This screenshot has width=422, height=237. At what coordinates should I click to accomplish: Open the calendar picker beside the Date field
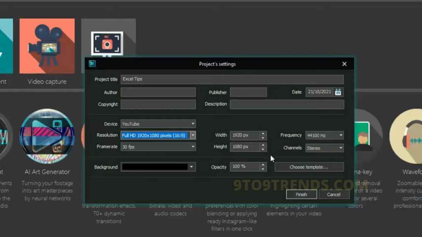[x=338, y=92]
